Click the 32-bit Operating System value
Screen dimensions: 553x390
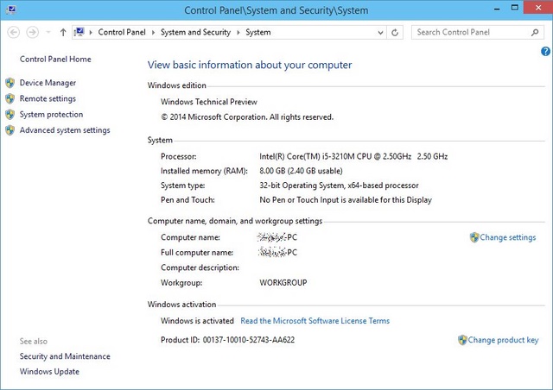339,186
